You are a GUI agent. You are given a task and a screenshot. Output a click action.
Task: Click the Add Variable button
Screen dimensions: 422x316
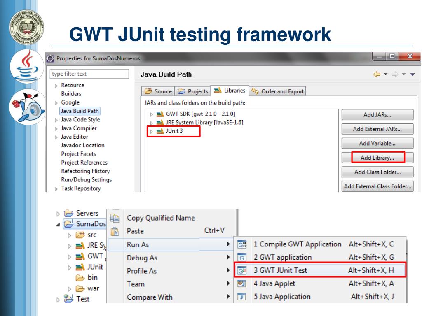tap(377, 143)
